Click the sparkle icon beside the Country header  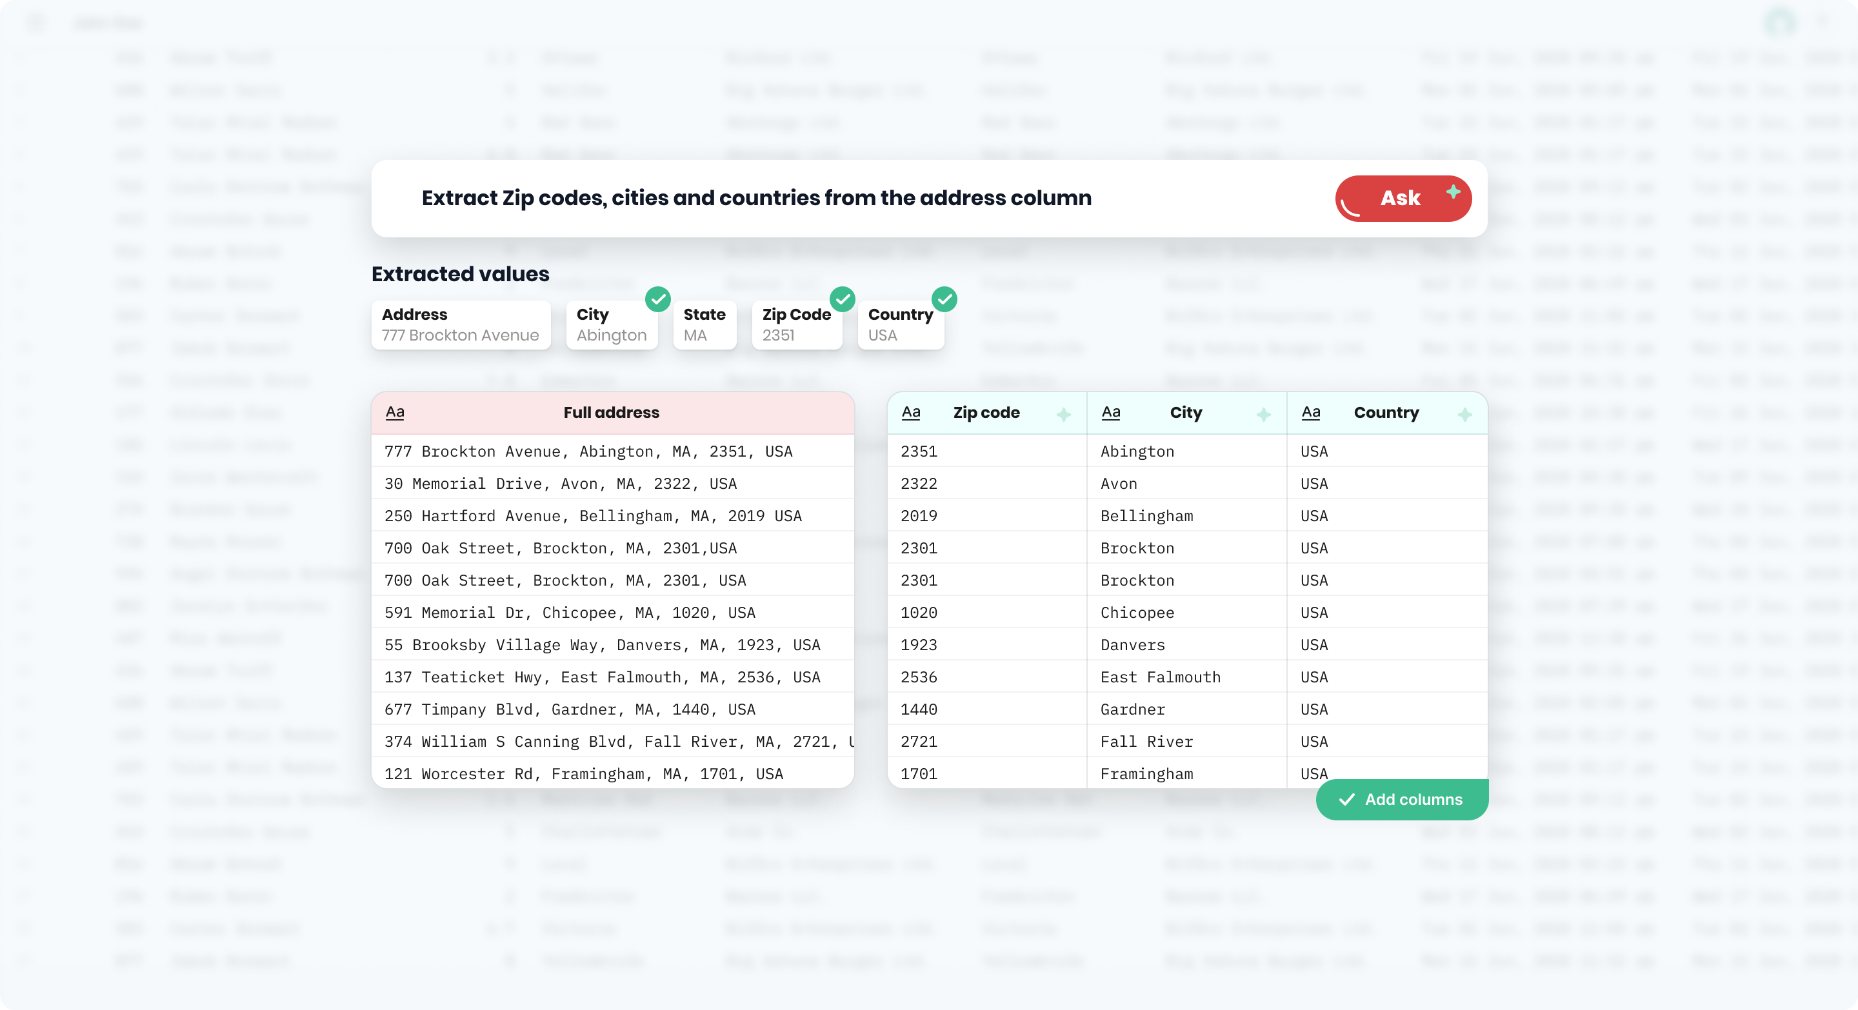(1464, 415)
